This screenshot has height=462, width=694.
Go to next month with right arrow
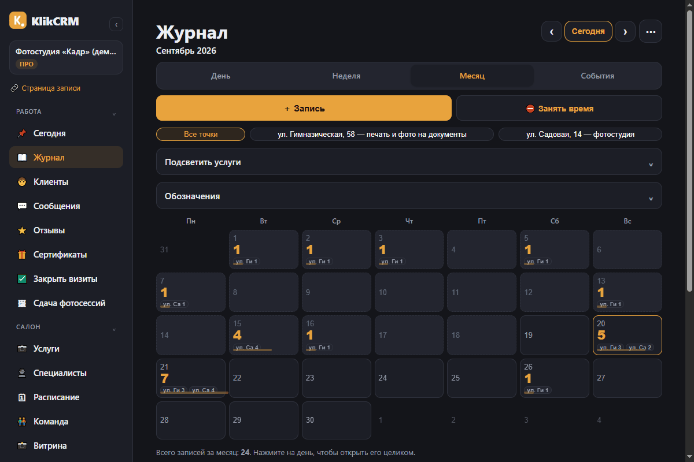625,31
